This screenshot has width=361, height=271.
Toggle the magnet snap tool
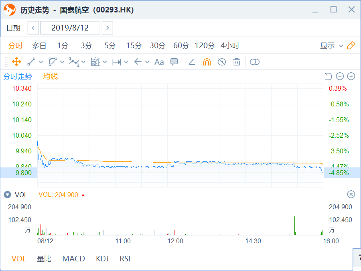[207, 62]
